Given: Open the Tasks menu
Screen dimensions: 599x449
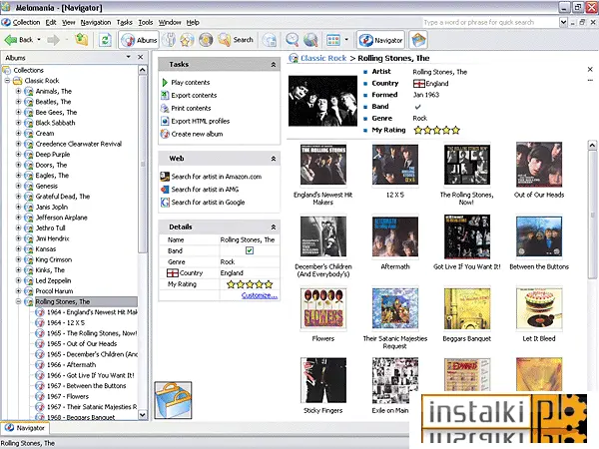Looking at the screenshot, I should coord(124,23).
